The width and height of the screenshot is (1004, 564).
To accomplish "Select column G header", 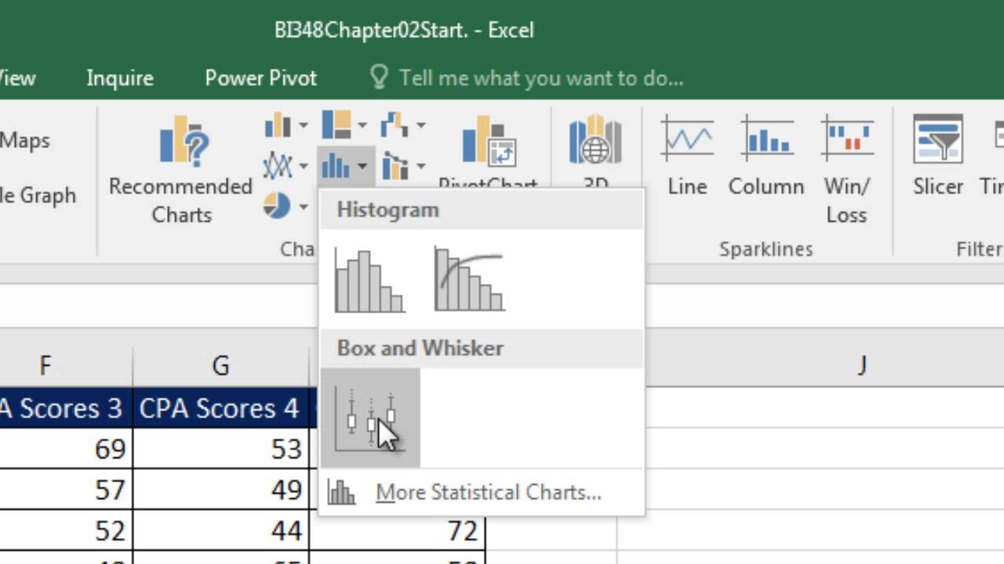I will pos(220,365).
